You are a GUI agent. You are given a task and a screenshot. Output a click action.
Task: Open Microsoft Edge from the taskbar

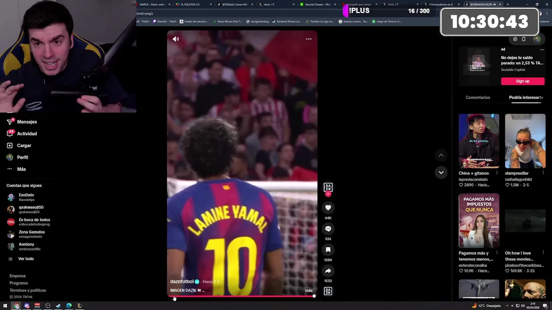tap(69, 306)
